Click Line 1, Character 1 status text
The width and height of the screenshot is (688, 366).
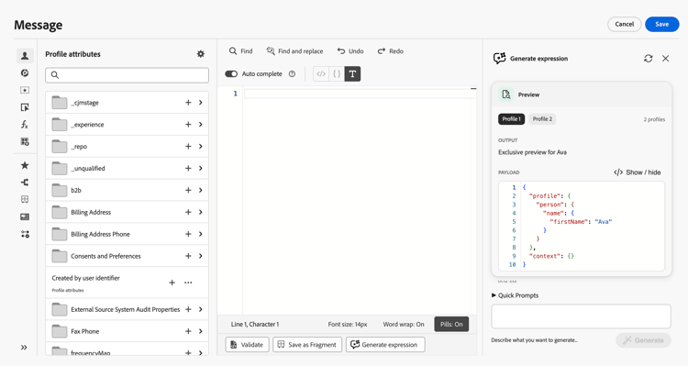coord(255,325)
